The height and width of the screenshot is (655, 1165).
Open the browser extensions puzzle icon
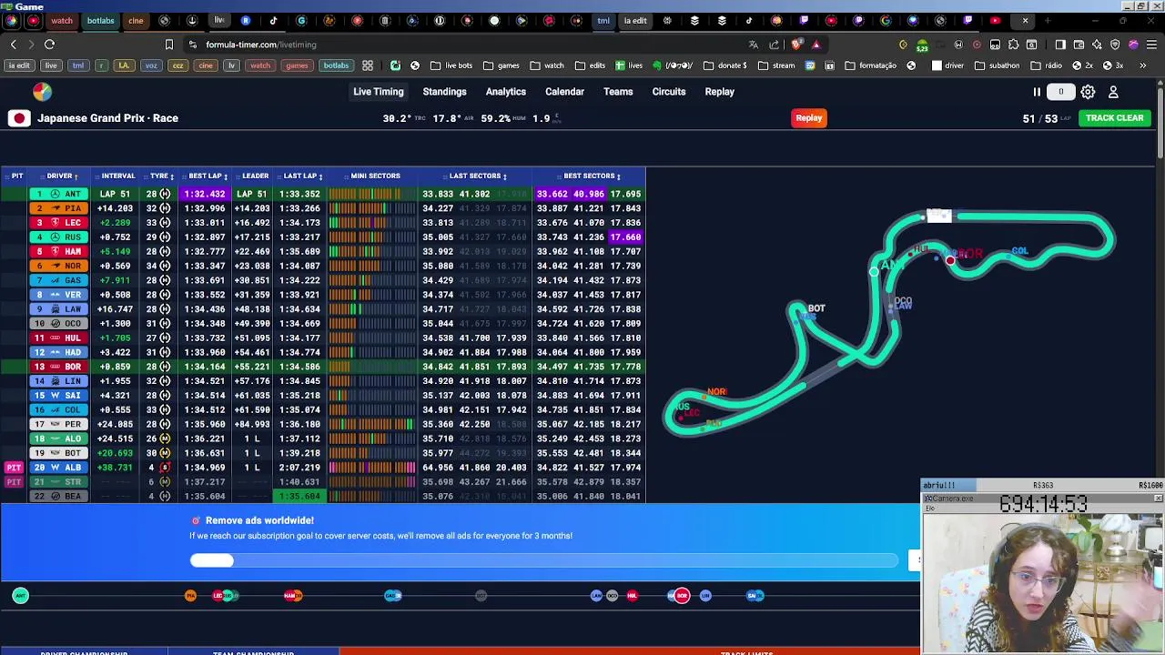tap(1013, 44)
